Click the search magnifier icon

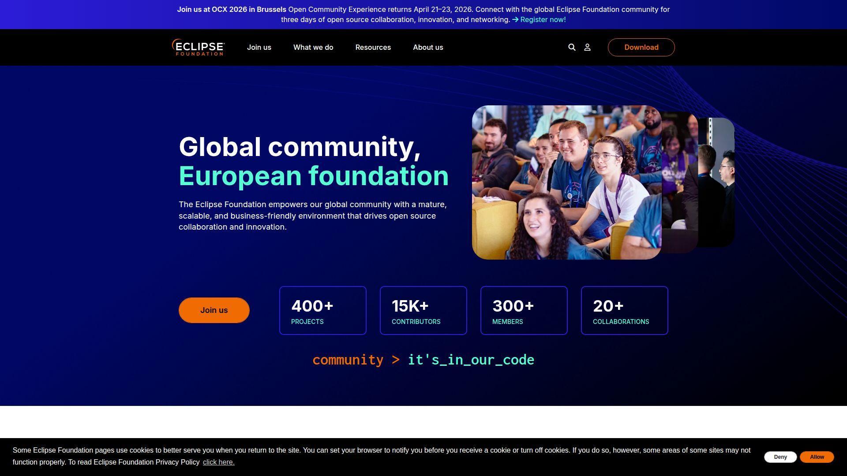point(572,47)
